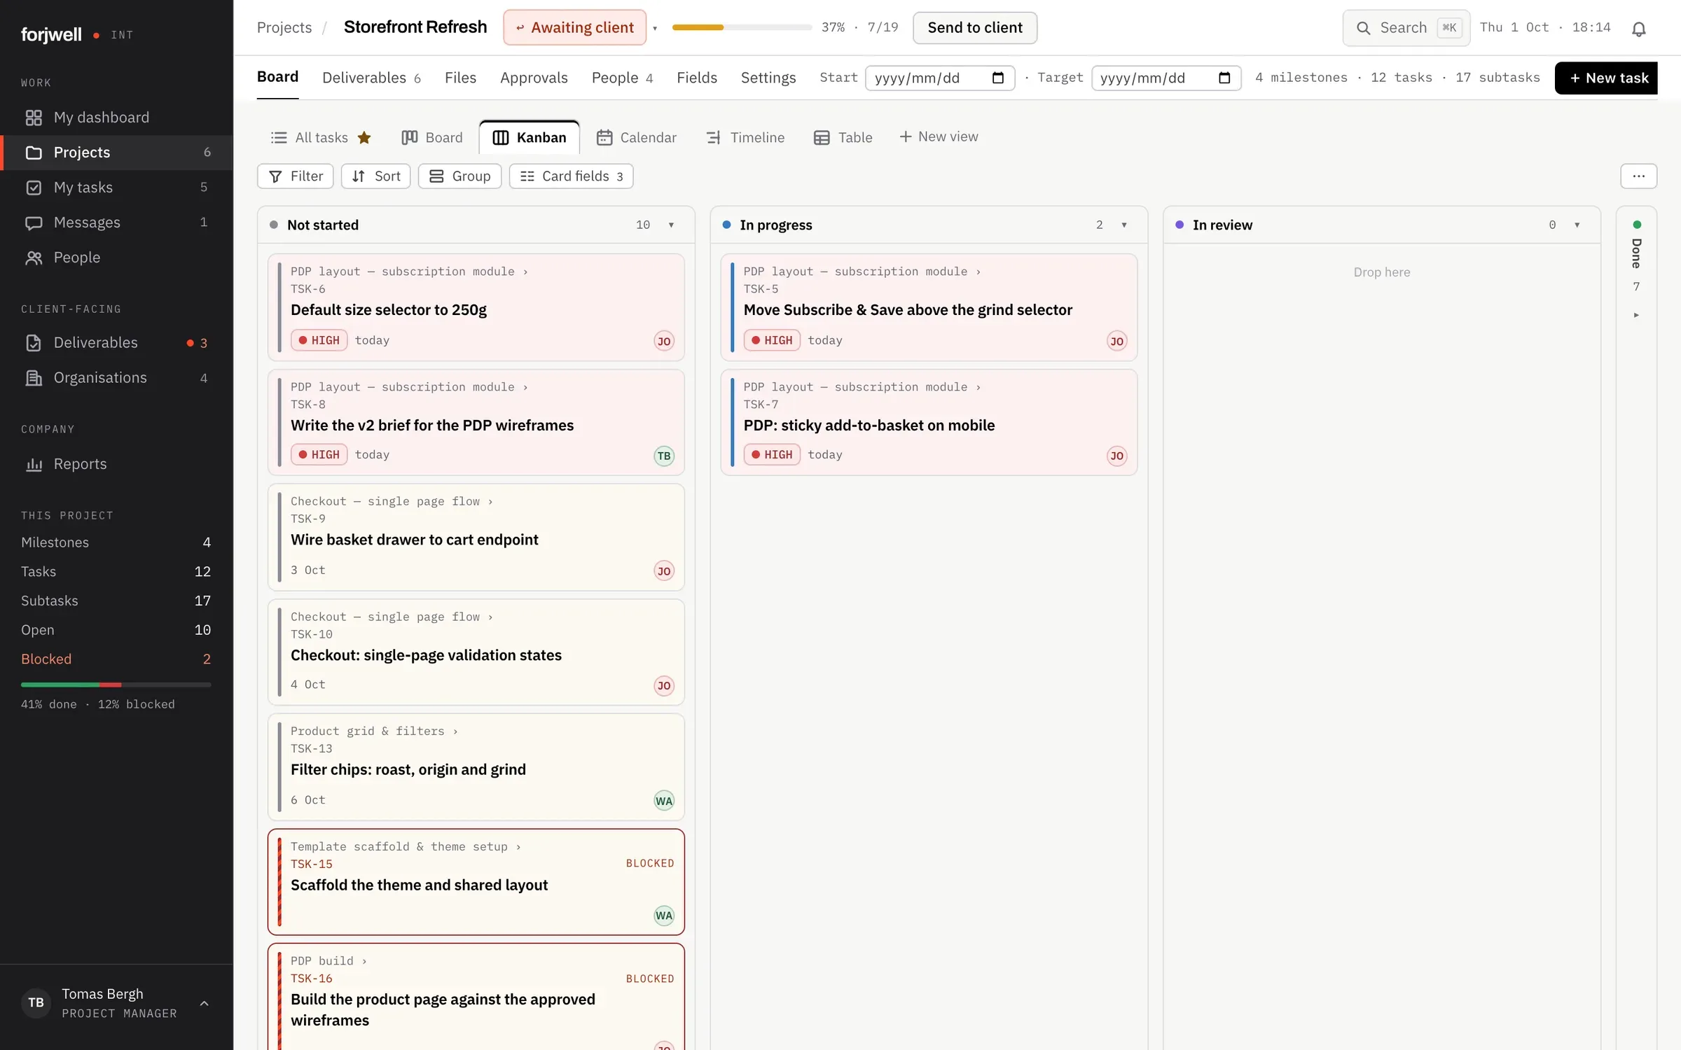Viewport: 1681px width, 1050px height.
Task: Click the New task button
Action: (1606, 78)
